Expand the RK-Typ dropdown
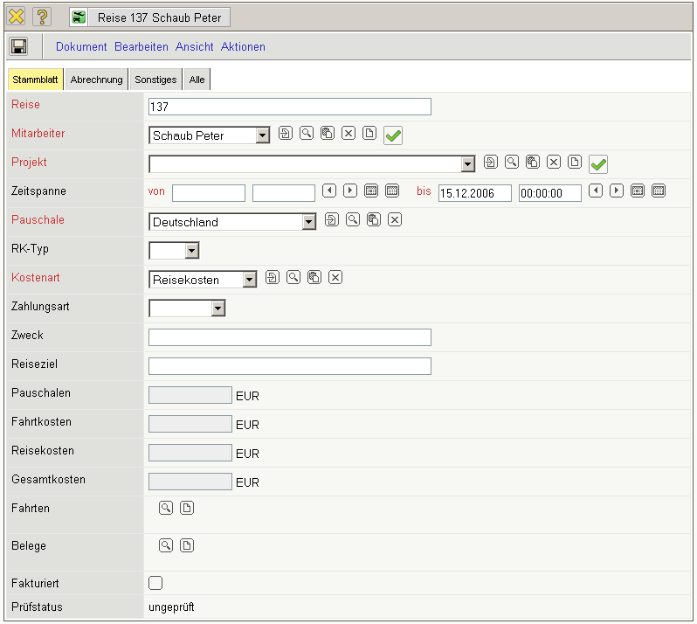Image resolution: width=697 pixels, height=624 pixels. 192,251
